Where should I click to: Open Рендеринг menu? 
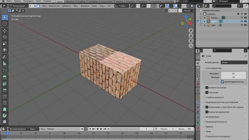[x=28, y=1]
